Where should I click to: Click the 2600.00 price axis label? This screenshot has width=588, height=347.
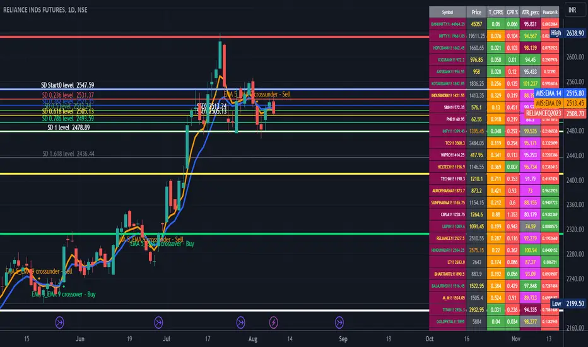pyautogui.click(x=575, y=57)
